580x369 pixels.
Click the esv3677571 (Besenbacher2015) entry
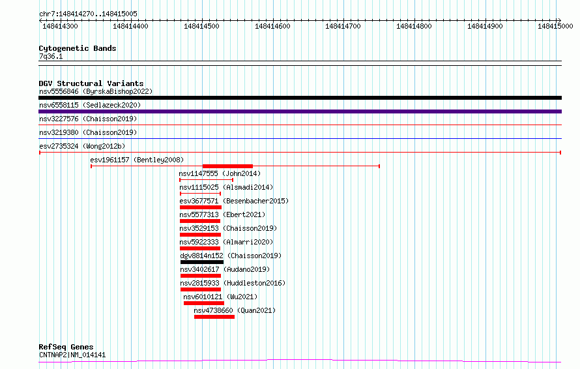click(x=234, y=201)
